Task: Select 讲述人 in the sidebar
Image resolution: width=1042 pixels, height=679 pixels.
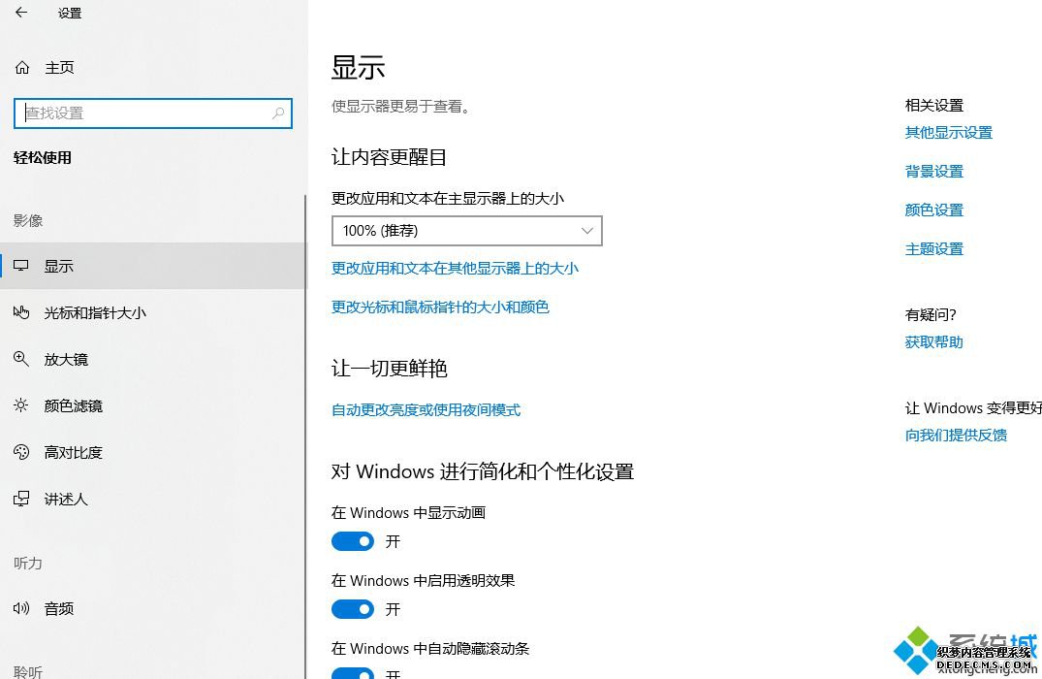Action: point(153,499)
